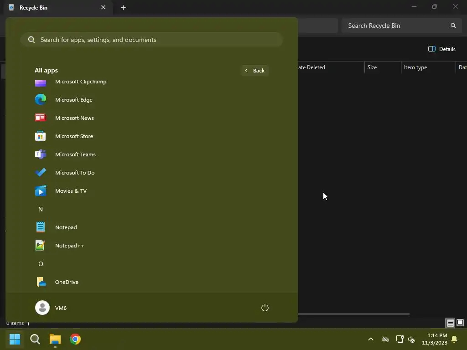Screen dimensions: 467x350
Task: Click the Search Recycle Bin field
Action: pyautogui.click(x=401, y=26)
